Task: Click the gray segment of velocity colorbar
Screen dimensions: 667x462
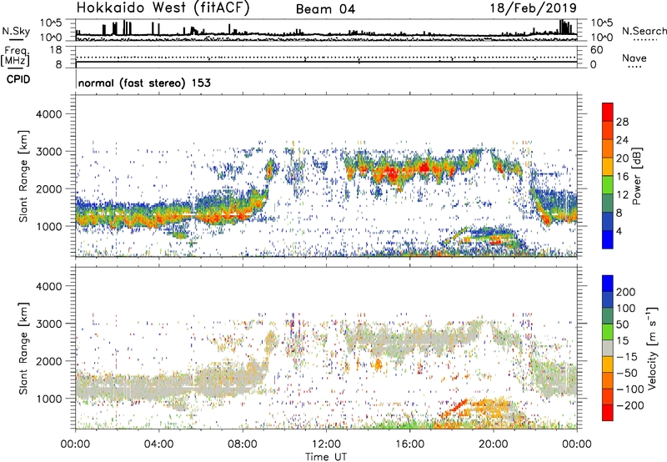Action: coord(608,349)
